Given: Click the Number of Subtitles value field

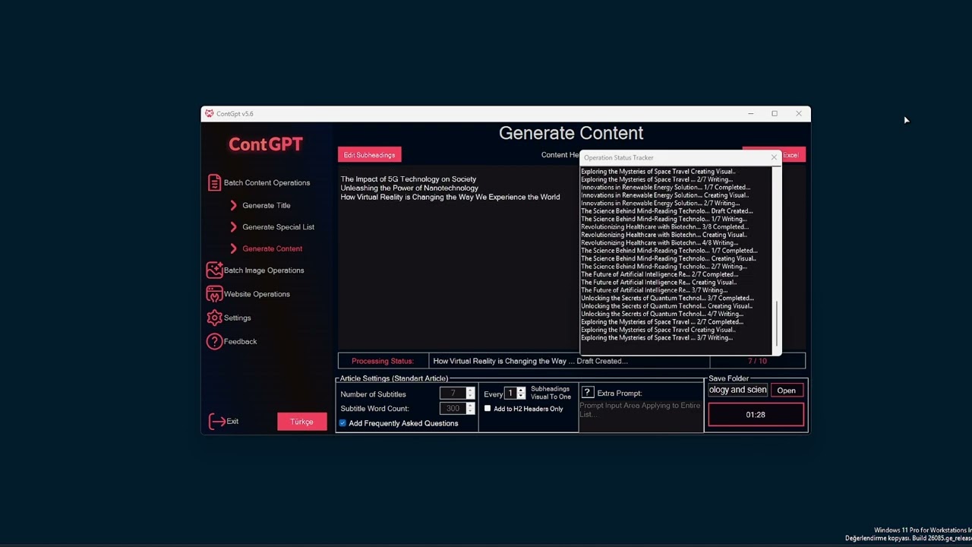Looking at the screenshot, I should [x=453, y=394].
